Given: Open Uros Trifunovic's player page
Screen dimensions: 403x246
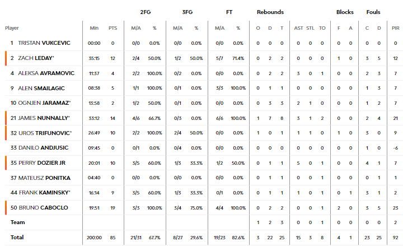Looking at the screenshot, I should coord(45,133).
